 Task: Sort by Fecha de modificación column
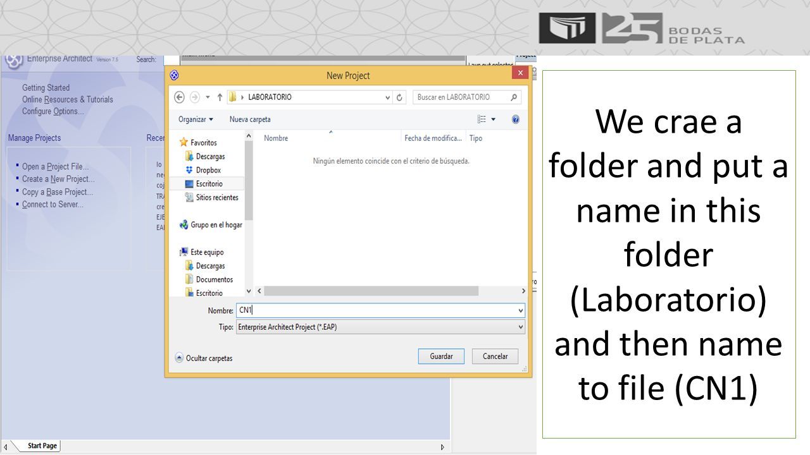tap(433, 138)
